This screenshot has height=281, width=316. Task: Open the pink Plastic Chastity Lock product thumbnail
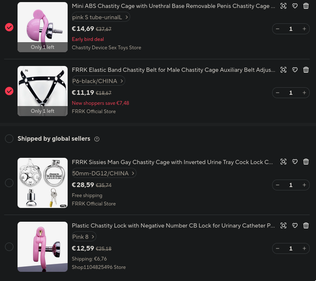[x=43, y=247]
